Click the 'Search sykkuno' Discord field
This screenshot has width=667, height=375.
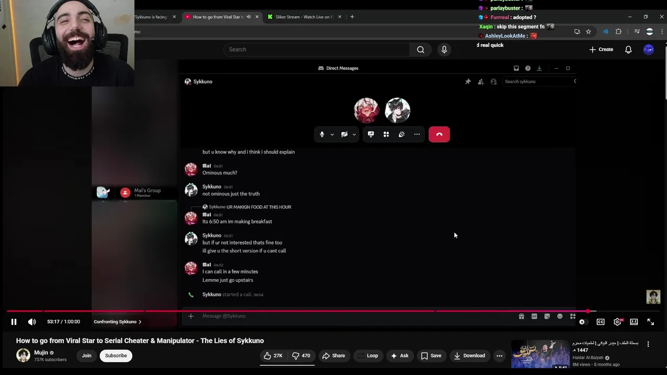(539, 82)
